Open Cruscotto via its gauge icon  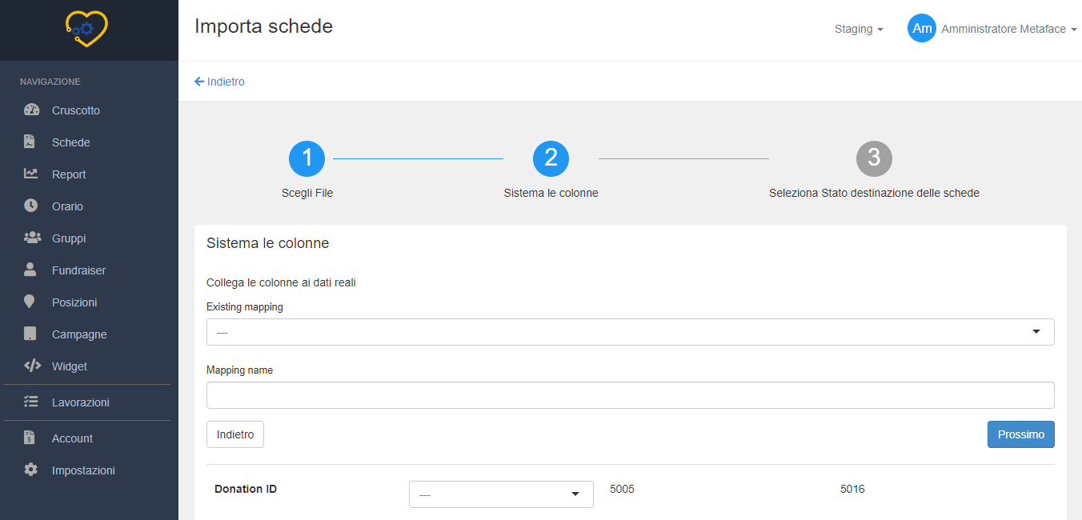(x=31, y=110)
